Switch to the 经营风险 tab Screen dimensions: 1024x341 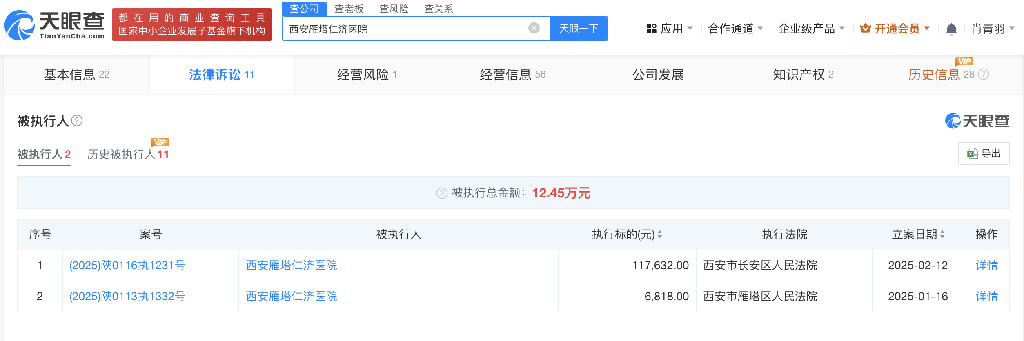coord(366,75)
